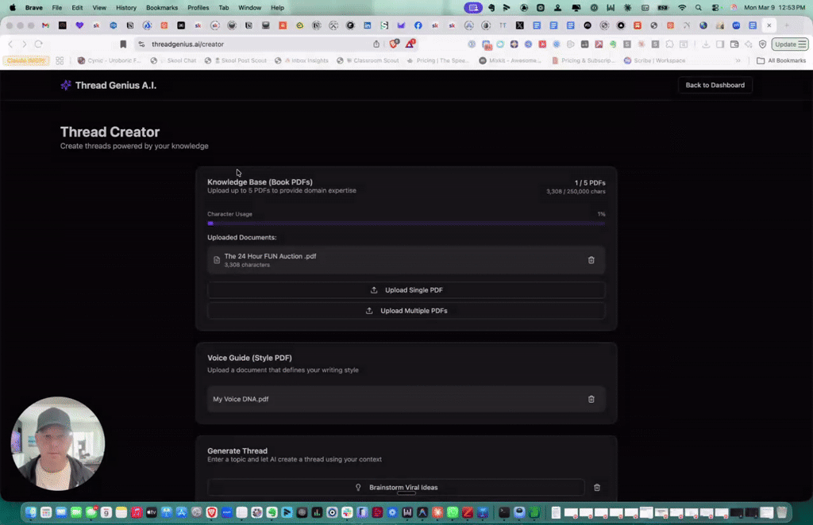
Task: Open Wi-Fi status in menu bar
Action: point(682,8)
